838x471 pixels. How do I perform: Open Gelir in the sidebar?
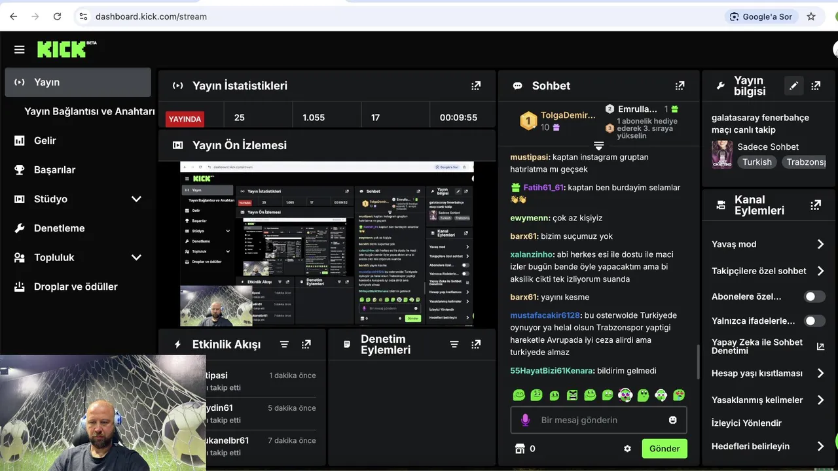point(45,141)
